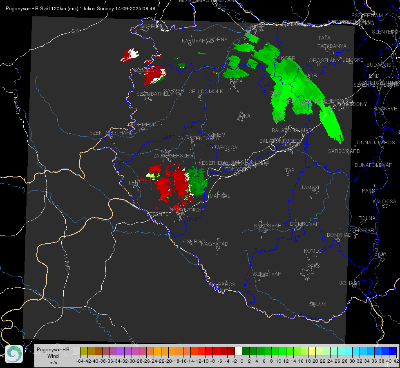
Task: Click the PECS city label
Action: pyautogui.click(x=314, y=266)
